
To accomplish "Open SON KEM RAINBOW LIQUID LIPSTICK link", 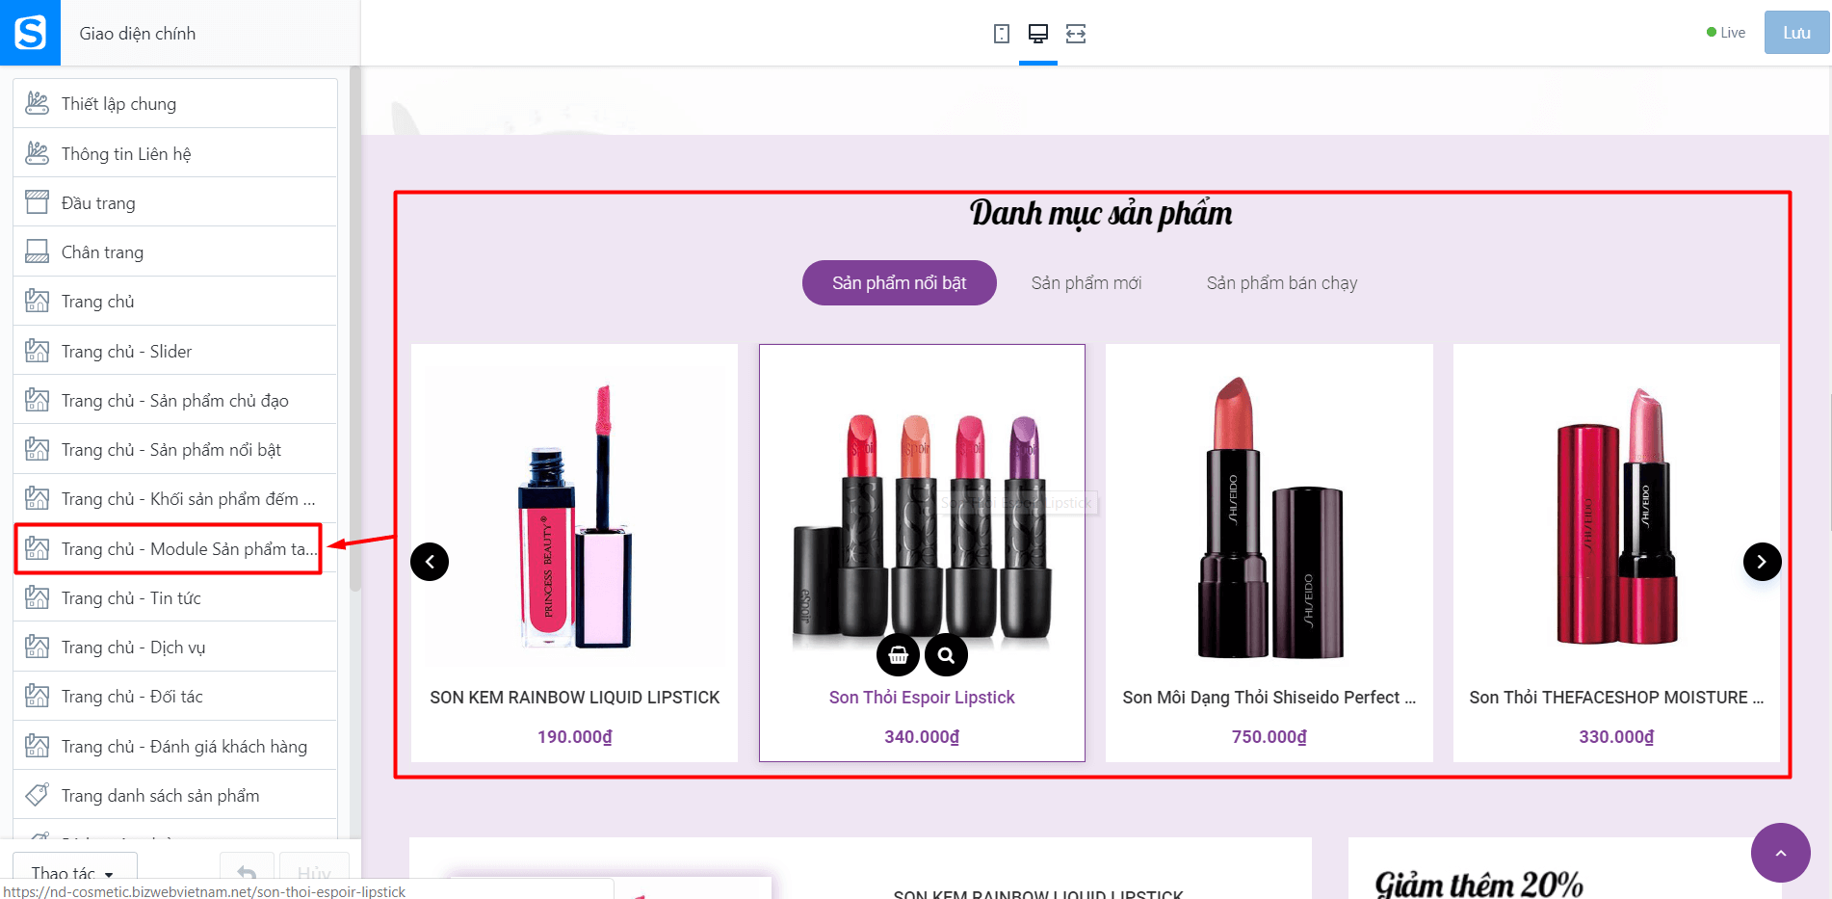I will point(575,697).
